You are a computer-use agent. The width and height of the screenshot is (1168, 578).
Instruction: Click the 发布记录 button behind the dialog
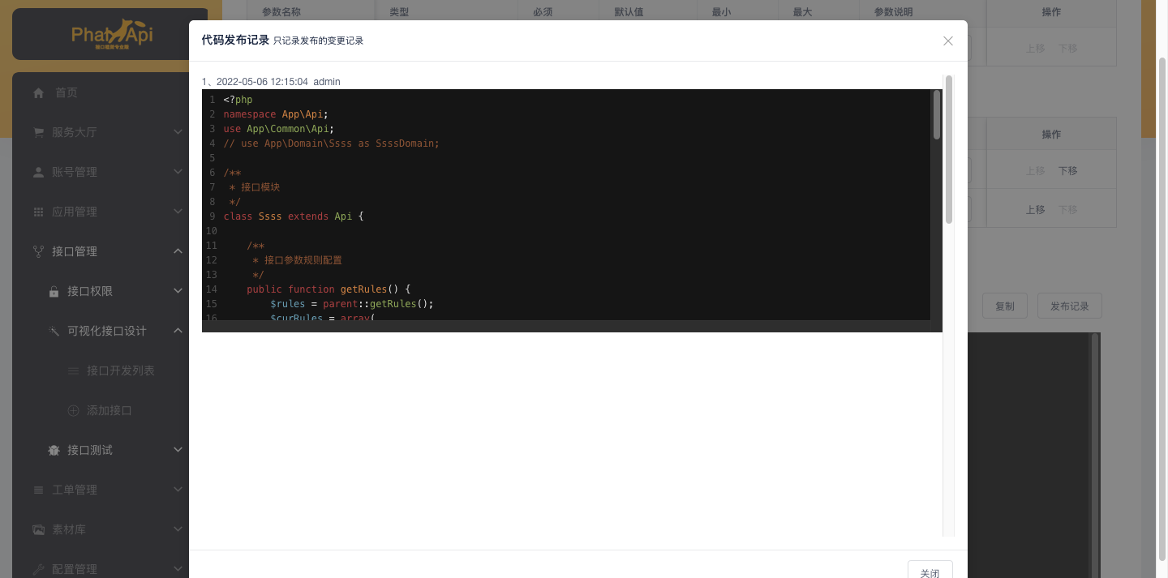coord(1070,306)
